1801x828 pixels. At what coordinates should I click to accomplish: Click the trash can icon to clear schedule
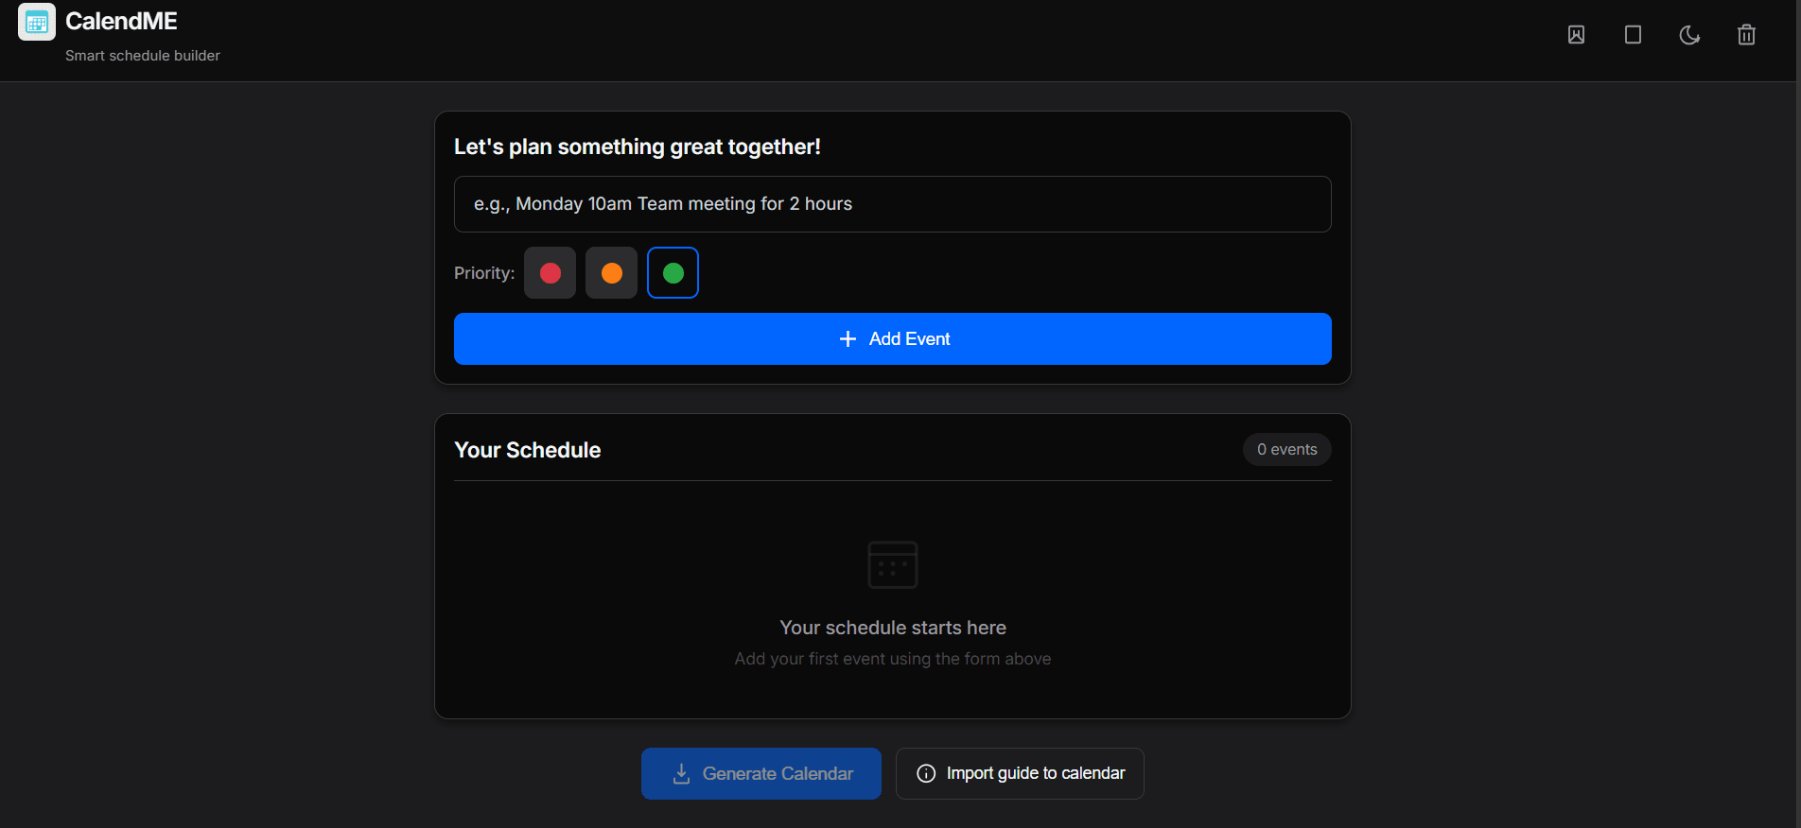click(1746, 35)
